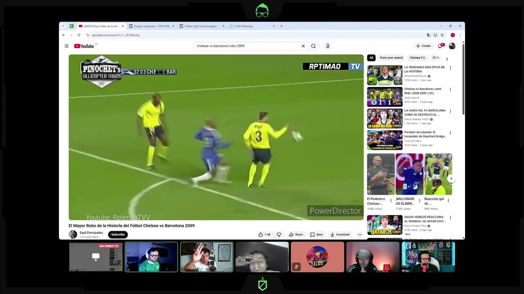
Task: Select Chelsea F.C. filter chip
Action: pyautogui.click(x=418, y=58)
